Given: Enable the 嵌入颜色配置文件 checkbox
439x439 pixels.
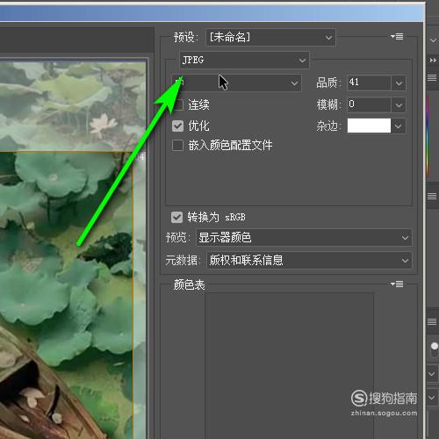Looking at the screenshot, I should pos(177,146).
